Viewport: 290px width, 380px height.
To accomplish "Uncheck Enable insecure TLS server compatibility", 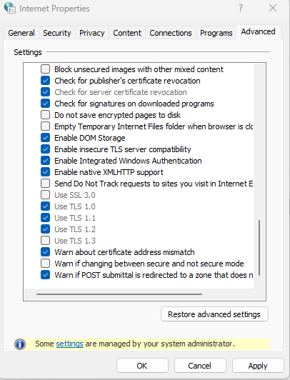I will pos(45,149).
